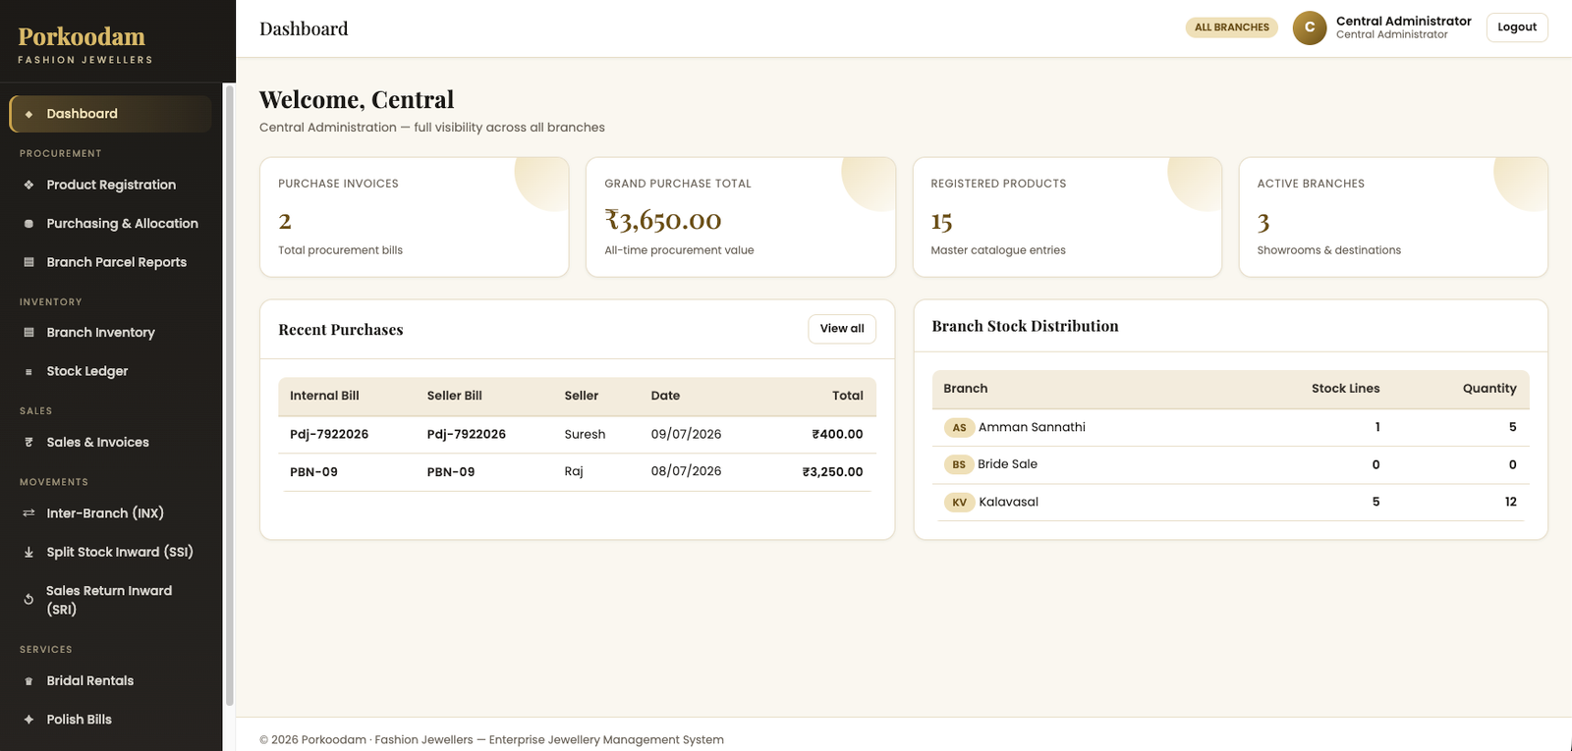Click the Seller Bill column header
This screenshot has height=751, width=1572.
pos(455,396)
